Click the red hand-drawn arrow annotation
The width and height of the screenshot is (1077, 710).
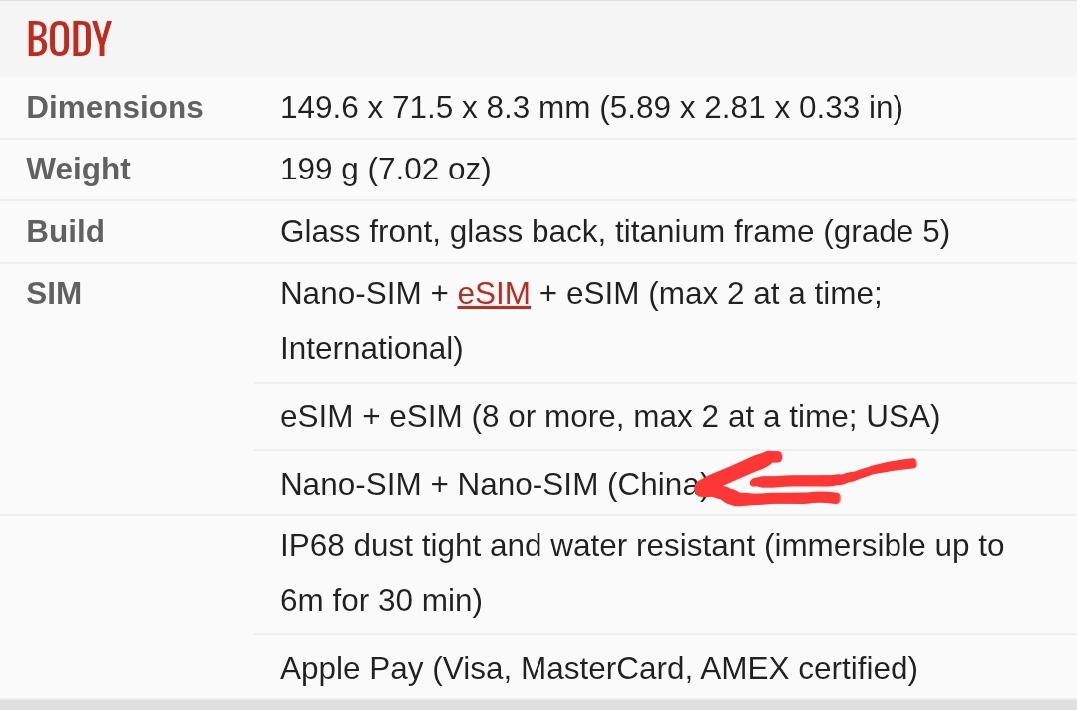point(807,478)
